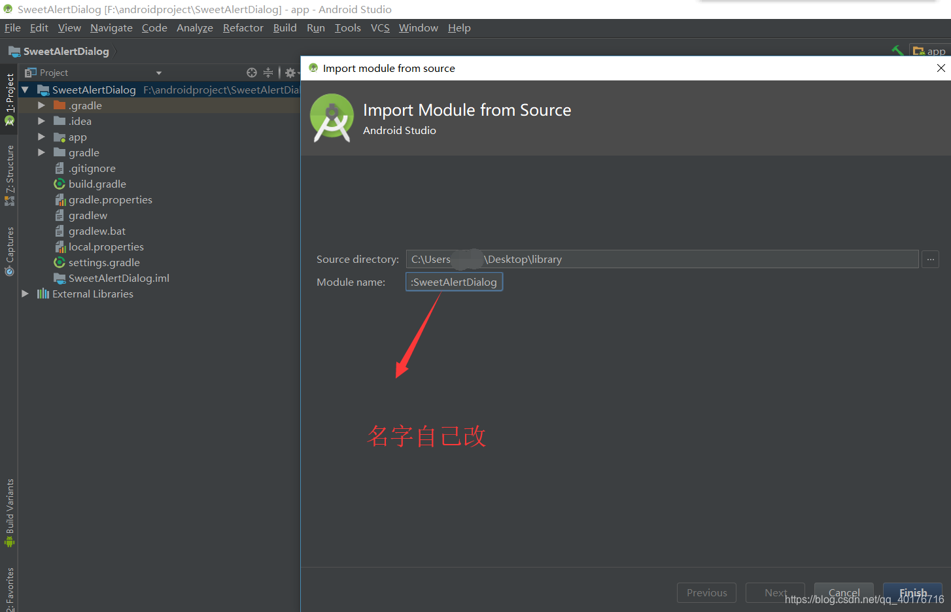Open the Edit menu
The width and height of the screenshot is (951, 612).
(39, 27)
